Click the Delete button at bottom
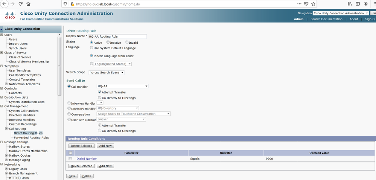The width and height of the screenshot is (376, 180). pos(87,176)
